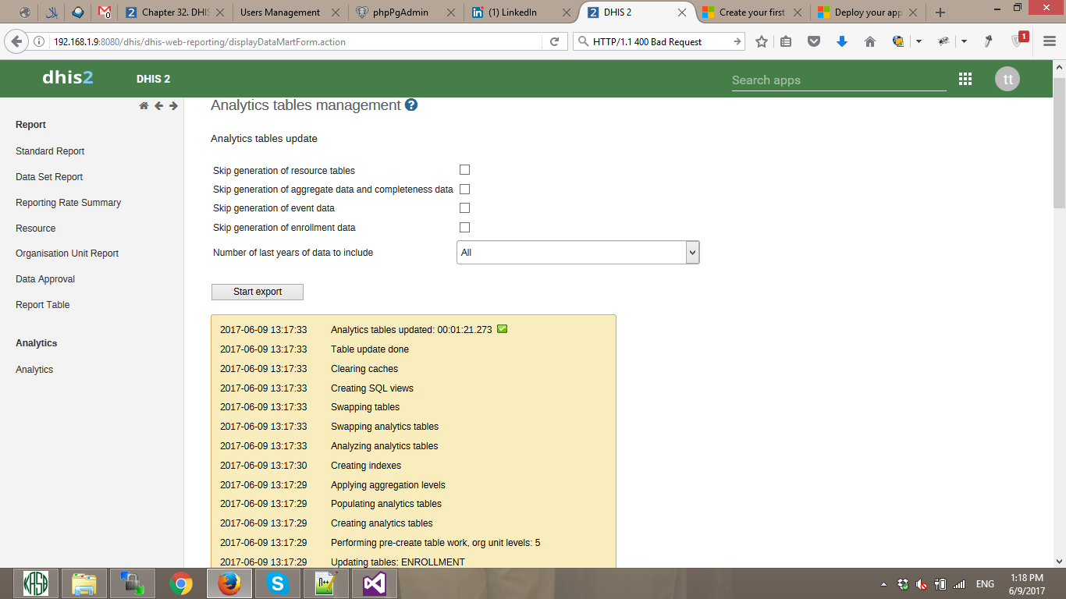Image resolution: width=1066 pixels, height=599 pixels.
Task: Open the pinned Gmail tab
Action: pyautogui.click(x=103, y=12)
